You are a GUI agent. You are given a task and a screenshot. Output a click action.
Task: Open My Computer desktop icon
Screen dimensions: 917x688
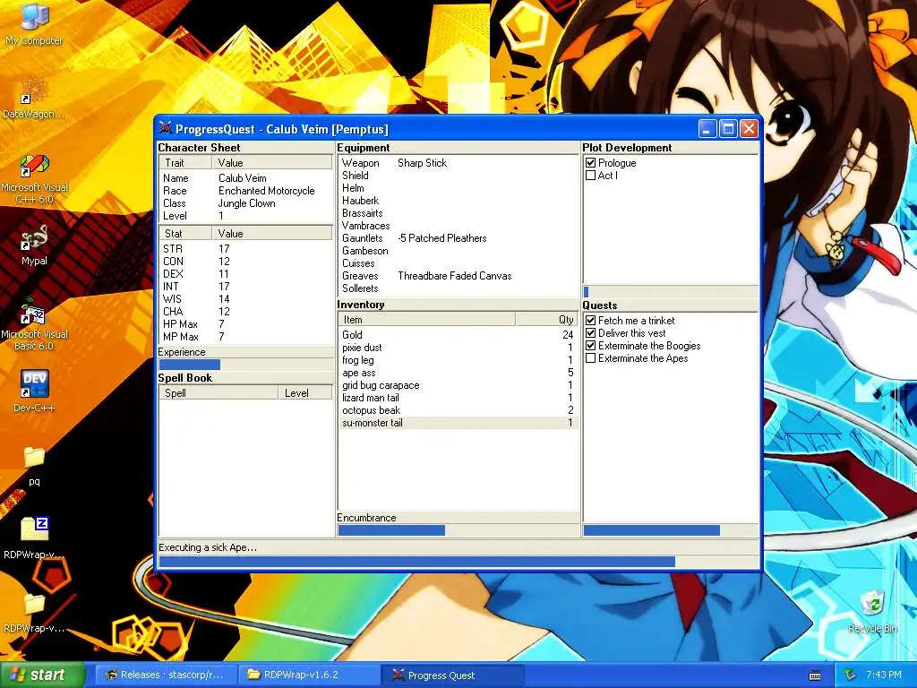pyautogui.click(x=34, y=23)
